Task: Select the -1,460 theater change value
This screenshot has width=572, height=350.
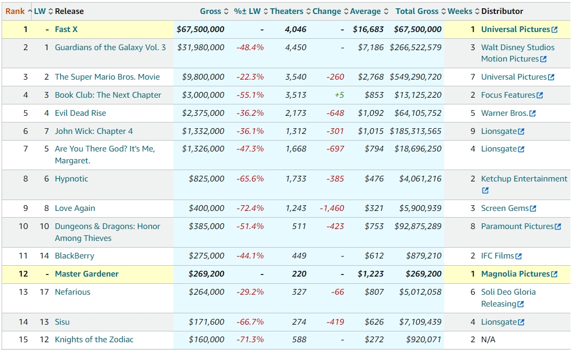Action: [x=332, y=208]
